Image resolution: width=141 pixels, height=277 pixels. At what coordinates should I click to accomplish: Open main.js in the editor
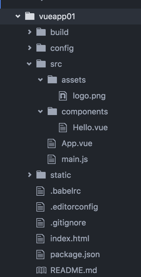point(75,159)
